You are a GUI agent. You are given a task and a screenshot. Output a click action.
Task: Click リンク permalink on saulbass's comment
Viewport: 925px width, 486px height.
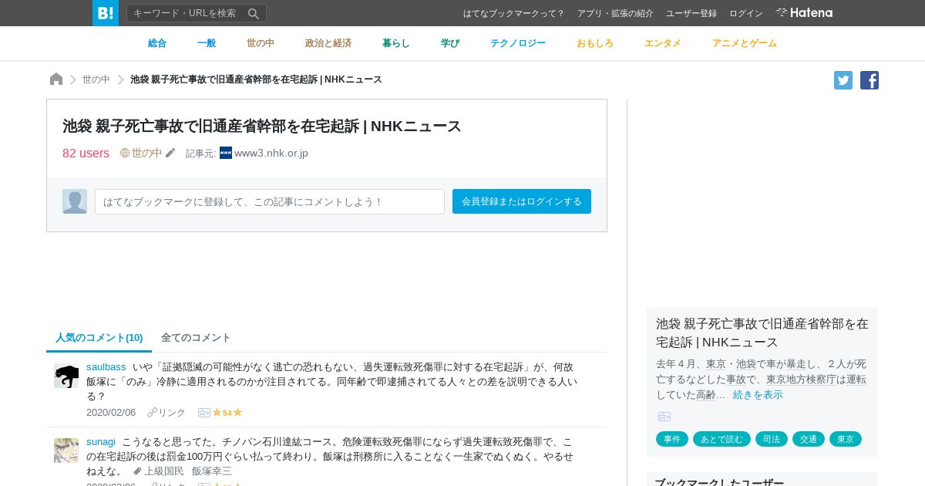(166, 413)
